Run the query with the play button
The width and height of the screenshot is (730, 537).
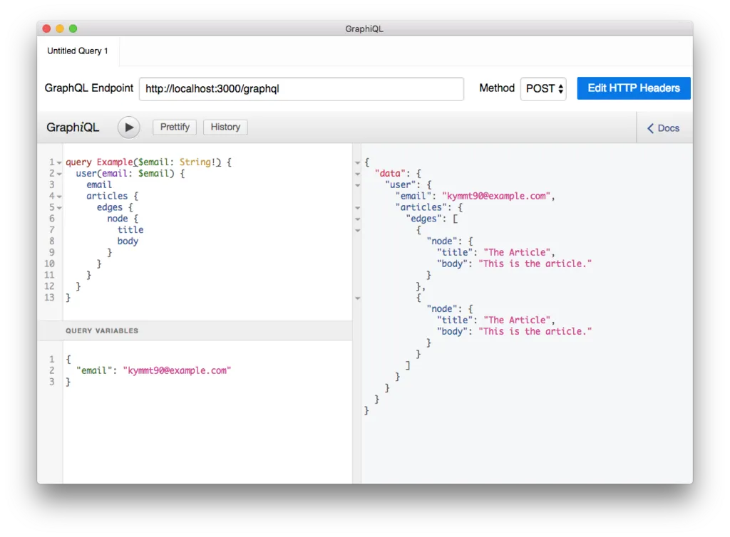click(128, 127)
